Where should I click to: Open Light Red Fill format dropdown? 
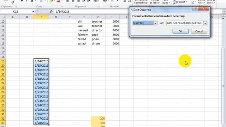205,23
